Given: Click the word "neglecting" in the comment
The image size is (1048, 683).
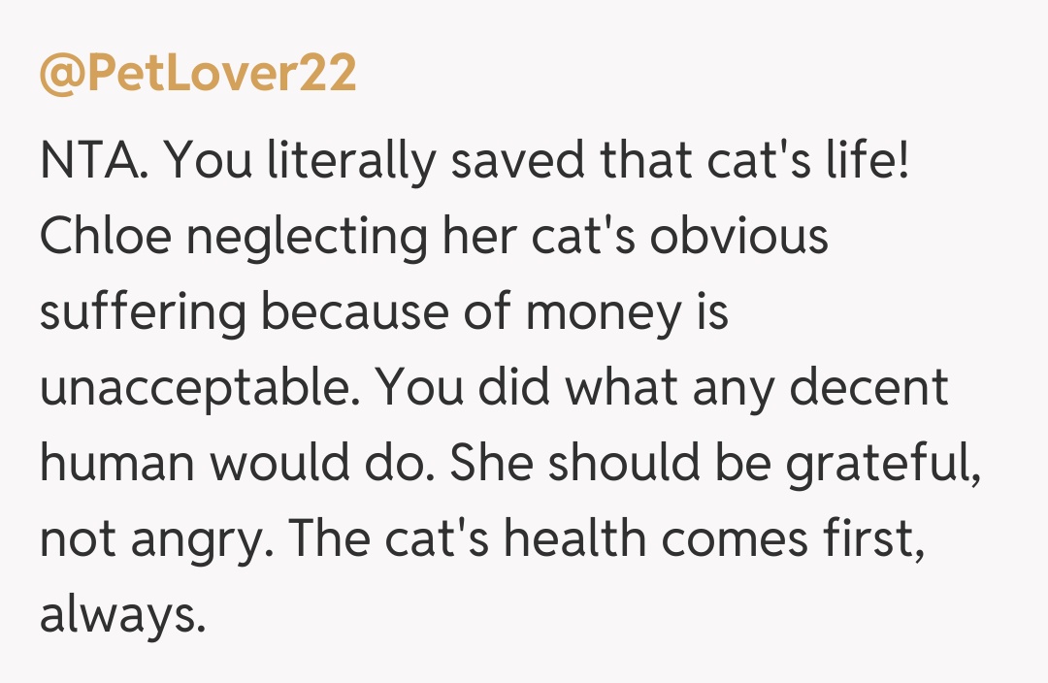Looking at the screenshot, I should [x=282, y=237].
